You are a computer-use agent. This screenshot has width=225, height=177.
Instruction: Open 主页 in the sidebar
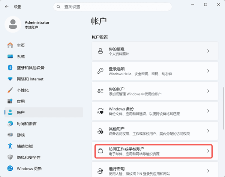(x=44, y=45)
